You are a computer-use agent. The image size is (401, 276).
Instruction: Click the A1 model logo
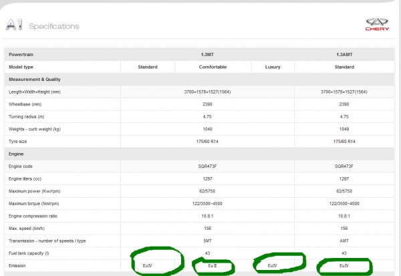point(14,25)
